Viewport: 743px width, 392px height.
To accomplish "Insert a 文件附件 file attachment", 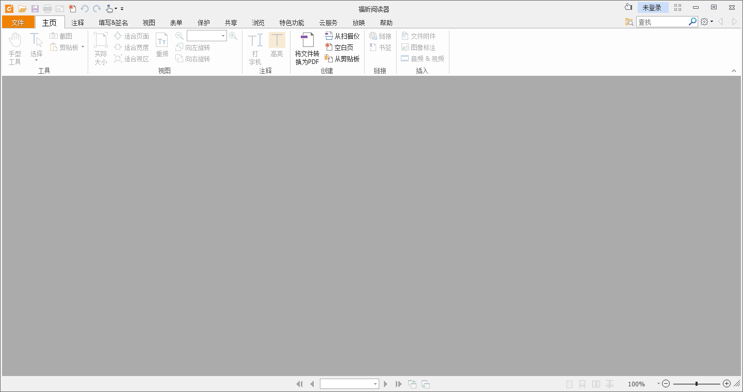I will (x=418, y=36).
